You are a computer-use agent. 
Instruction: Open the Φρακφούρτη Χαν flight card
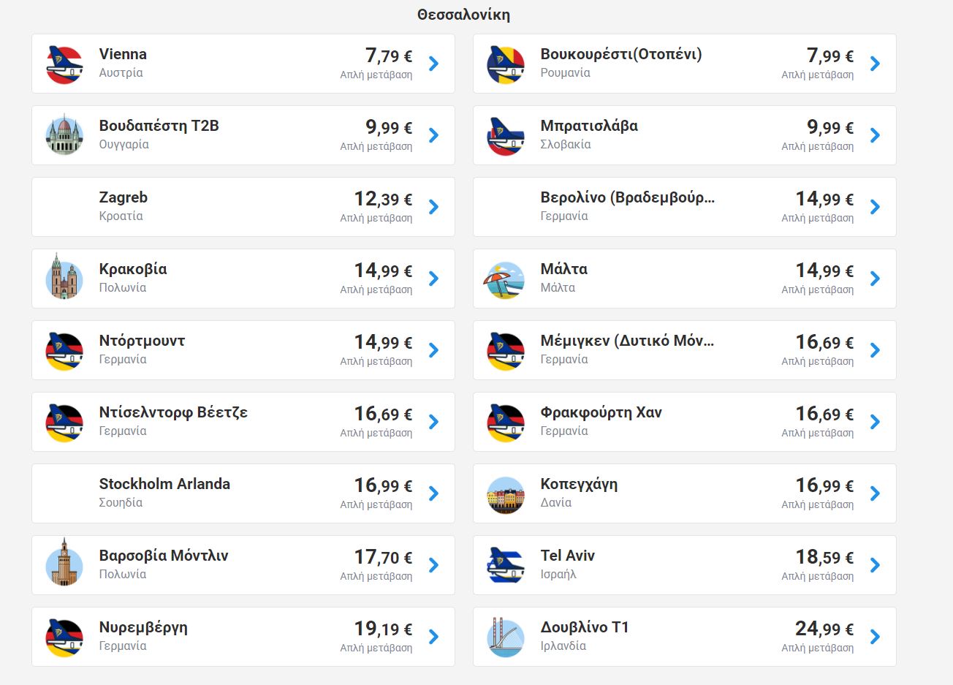pyautogui.click(x=684, y=422)
